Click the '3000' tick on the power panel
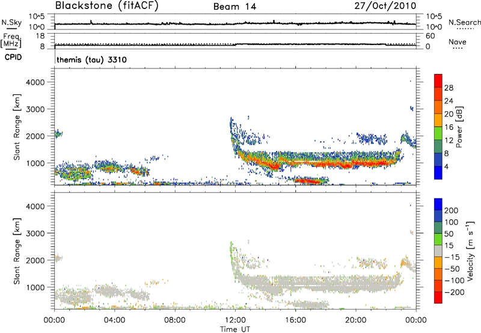Screen dimensions: 481x333 click(35, 109)
